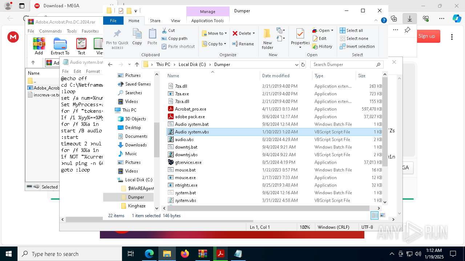The height and width of the screenshot is (261, 465).
Task: Click the Rename button in Organize group
Action: click(x=243, y=44)
